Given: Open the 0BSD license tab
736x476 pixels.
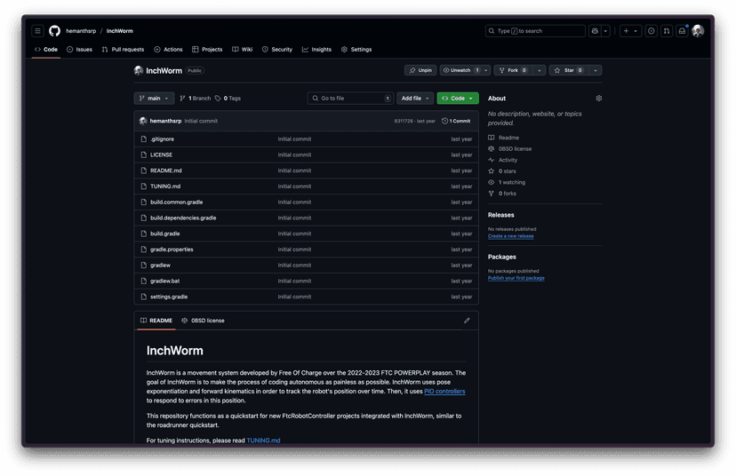Looking at the screenshot, I should click(204, 321).
